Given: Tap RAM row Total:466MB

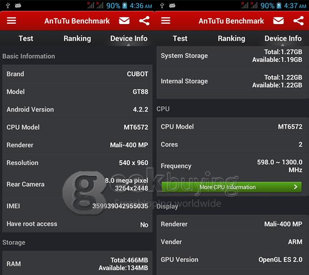Looking at the screenshot, I should (77, 264).
